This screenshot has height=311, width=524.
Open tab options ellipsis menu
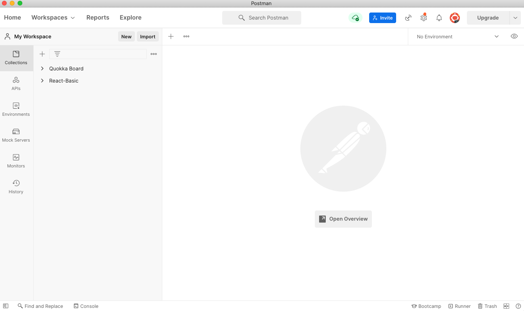186,36
